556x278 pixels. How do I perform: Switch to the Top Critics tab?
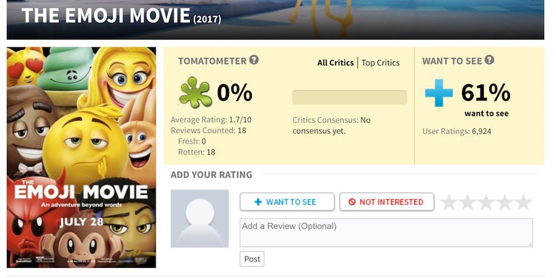coord(380,63)
